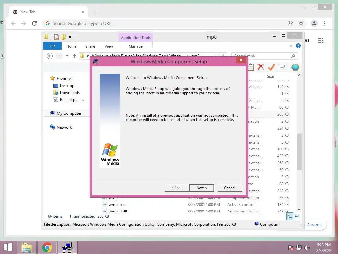Viewport: 338px width, 254px height.
Task: Open Downloads in the navigation pane
Action: tap(70, 93)
